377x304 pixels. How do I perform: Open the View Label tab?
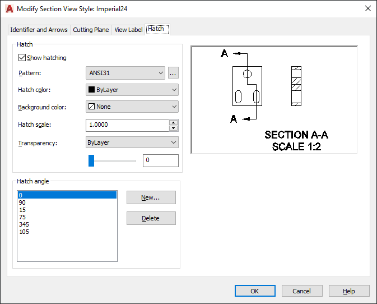[128, 30]
